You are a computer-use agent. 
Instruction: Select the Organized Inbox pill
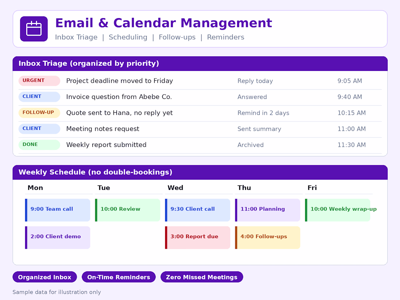click(x=45, y=277)
